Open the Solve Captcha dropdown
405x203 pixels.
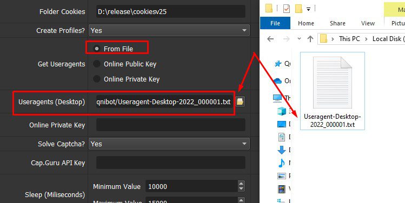coord(169,144)
